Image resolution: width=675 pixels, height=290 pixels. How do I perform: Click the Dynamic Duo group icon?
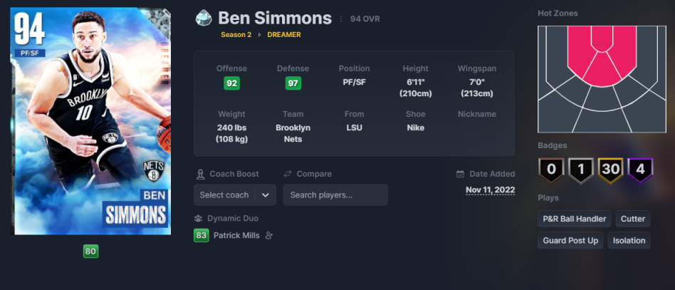[198, 219]
